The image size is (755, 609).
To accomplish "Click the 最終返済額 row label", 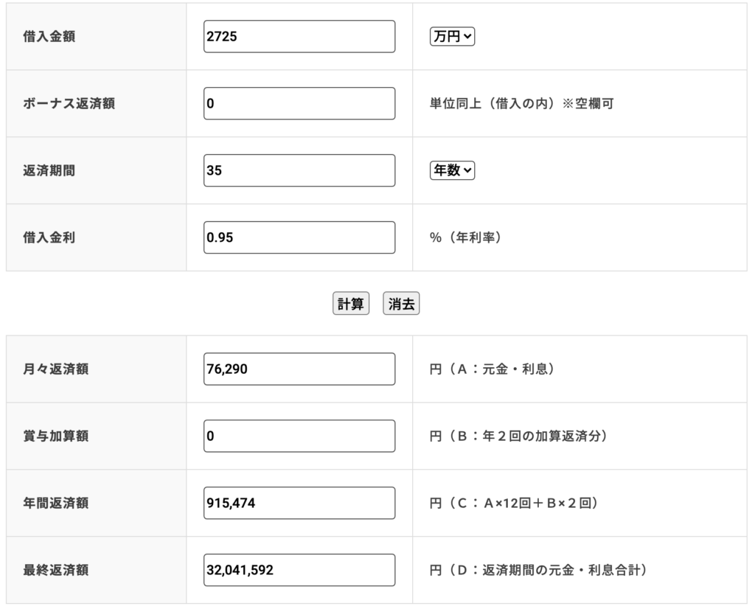I will click(x=56, y=570).
